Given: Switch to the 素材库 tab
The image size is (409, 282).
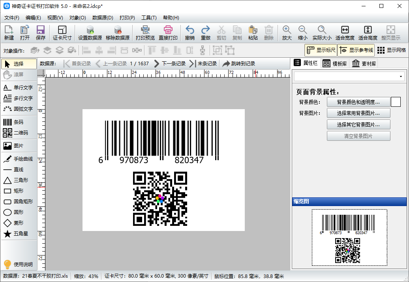Looking at the screenshot, I should (x=364, y=64).
